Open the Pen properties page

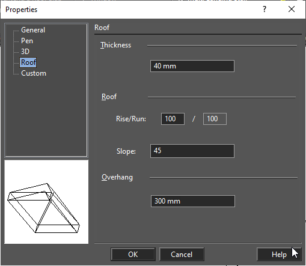click(27, 41)
